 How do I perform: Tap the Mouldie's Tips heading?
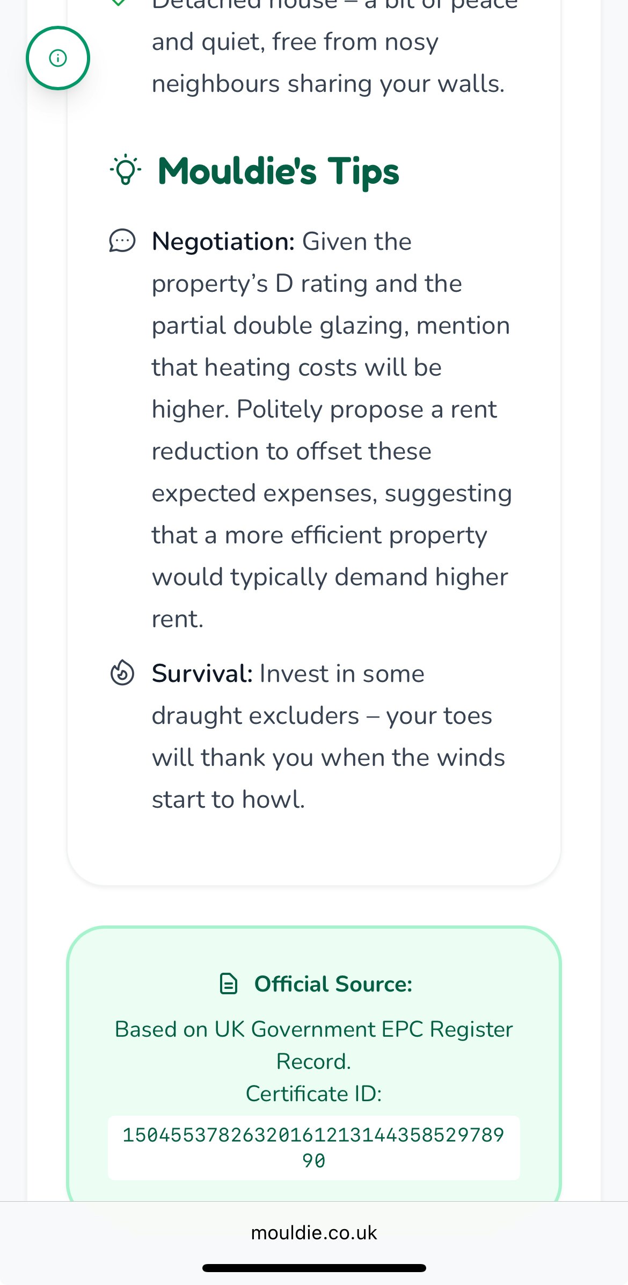(x=278, y=171)
